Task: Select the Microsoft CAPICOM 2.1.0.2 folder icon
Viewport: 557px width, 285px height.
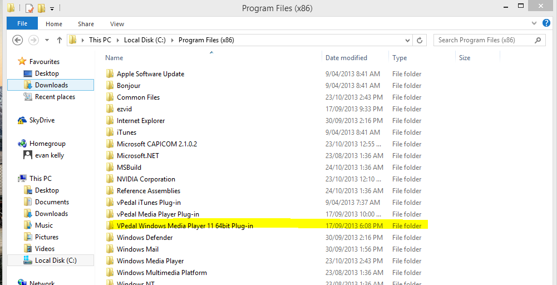Action: tap(110, 145)
